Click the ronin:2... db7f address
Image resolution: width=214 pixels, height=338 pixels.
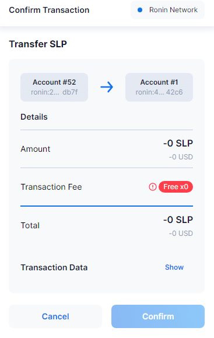coord(54,92)
